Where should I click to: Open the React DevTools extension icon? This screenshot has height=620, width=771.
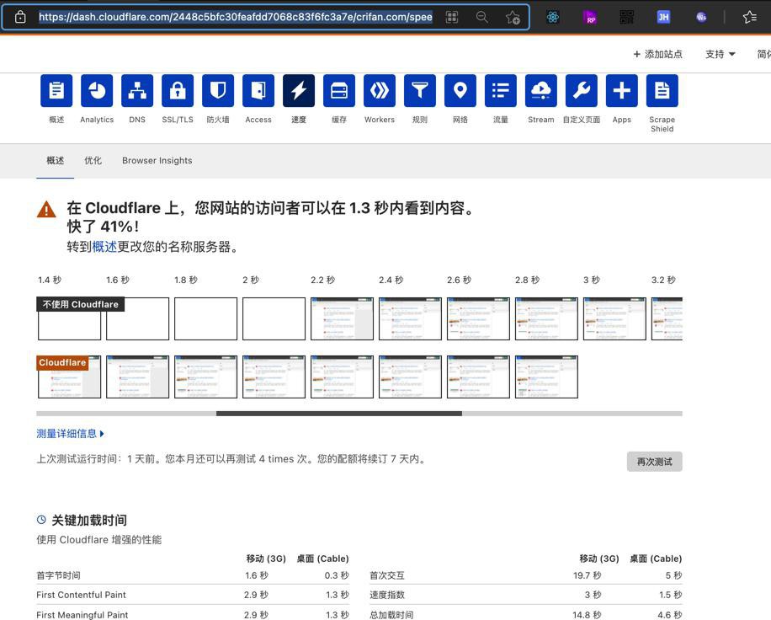pyautogui.click(x=553, y=17)
